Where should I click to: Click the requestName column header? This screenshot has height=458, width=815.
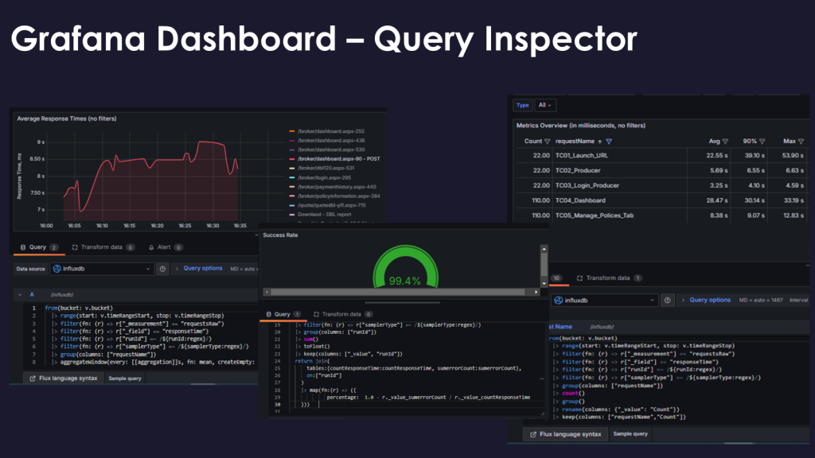pyautogui.click(x=575, y=142)
